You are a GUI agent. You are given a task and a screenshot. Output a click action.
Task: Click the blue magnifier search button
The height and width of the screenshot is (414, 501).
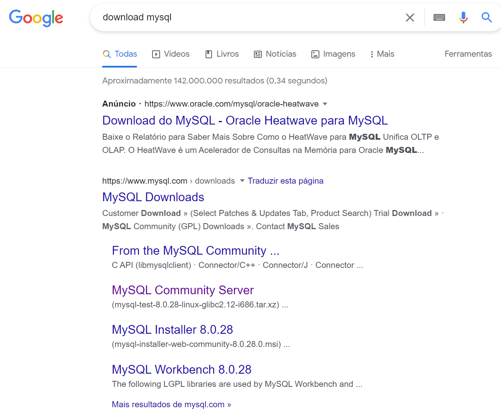tap(486, 17)
